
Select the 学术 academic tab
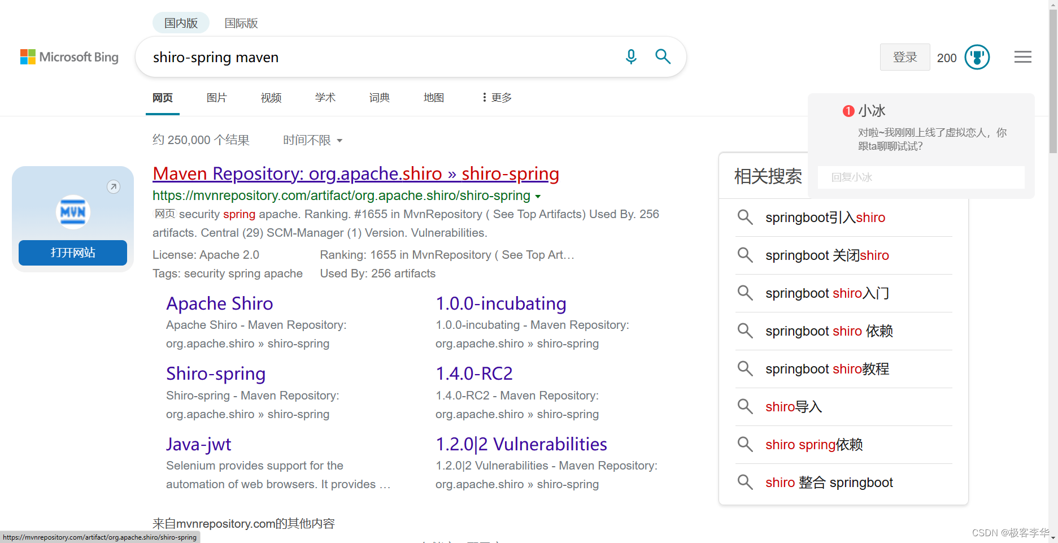tap(325, 97)
